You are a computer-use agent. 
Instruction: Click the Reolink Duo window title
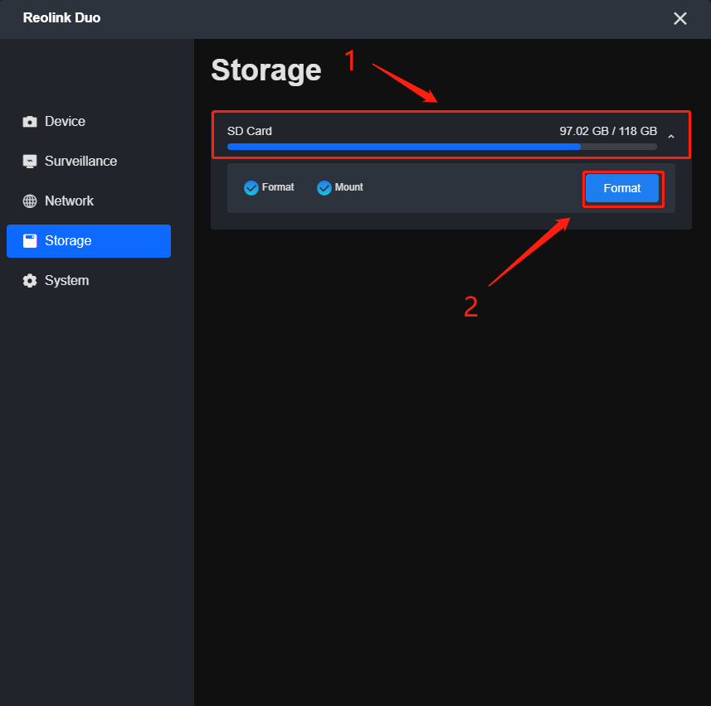coord(61,17)
